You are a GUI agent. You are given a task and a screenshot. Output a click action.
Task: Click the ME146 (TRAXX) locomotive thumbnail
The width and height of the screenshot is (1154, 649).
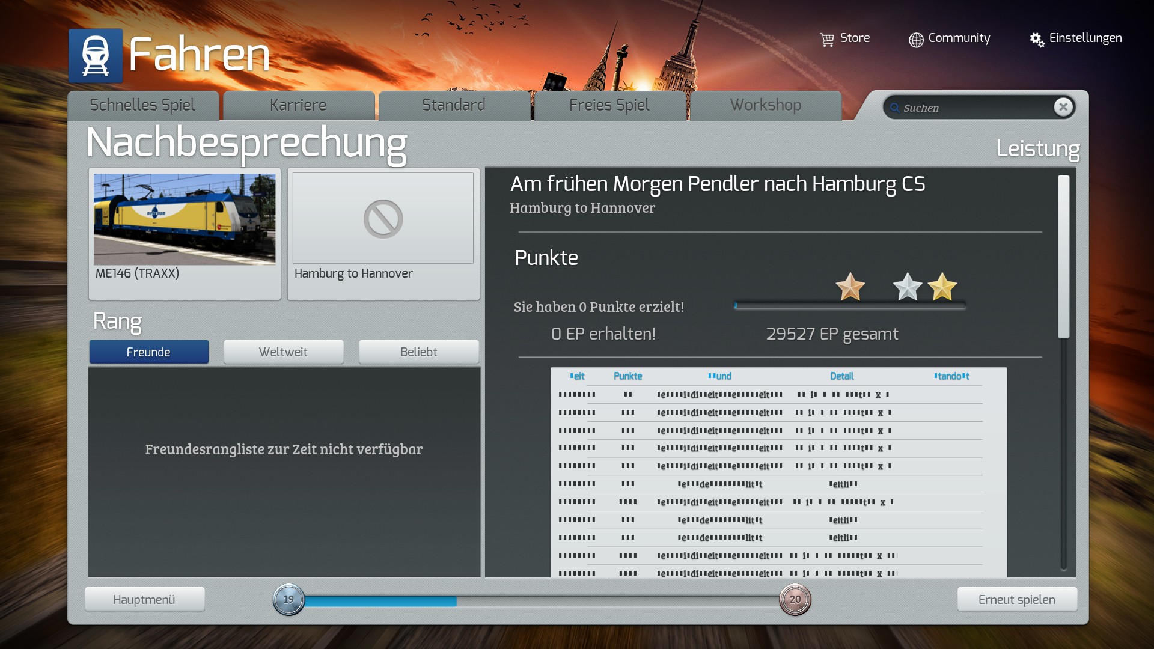[x=185, y=219]
